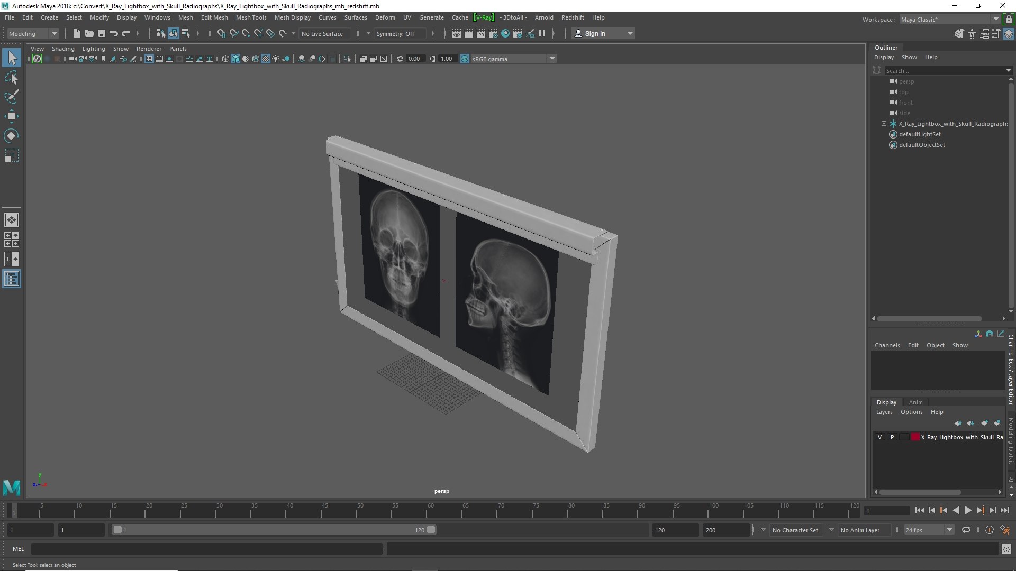
Task: Toggle layer visibility V box
Action: (879, 437)
